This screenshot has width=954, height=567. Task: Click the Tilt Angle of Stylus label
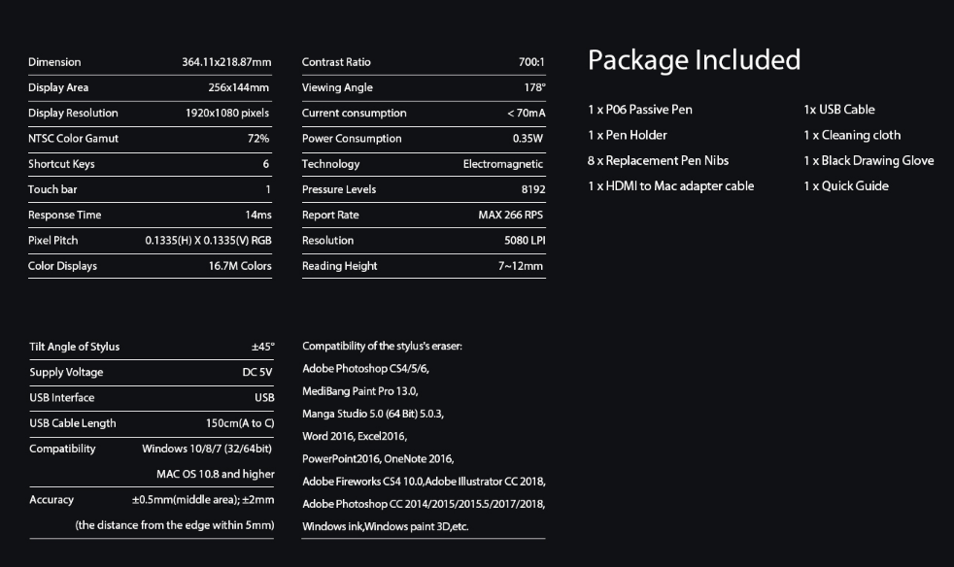tap(75, 347)
